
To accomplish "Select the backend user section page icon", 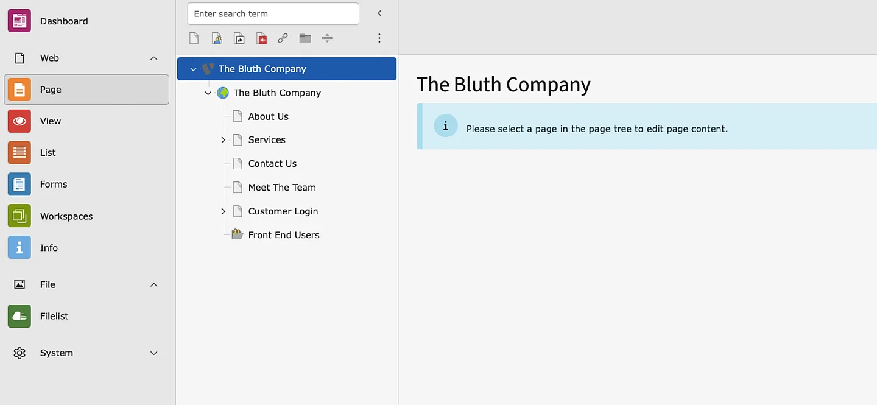I will point(217,38).
